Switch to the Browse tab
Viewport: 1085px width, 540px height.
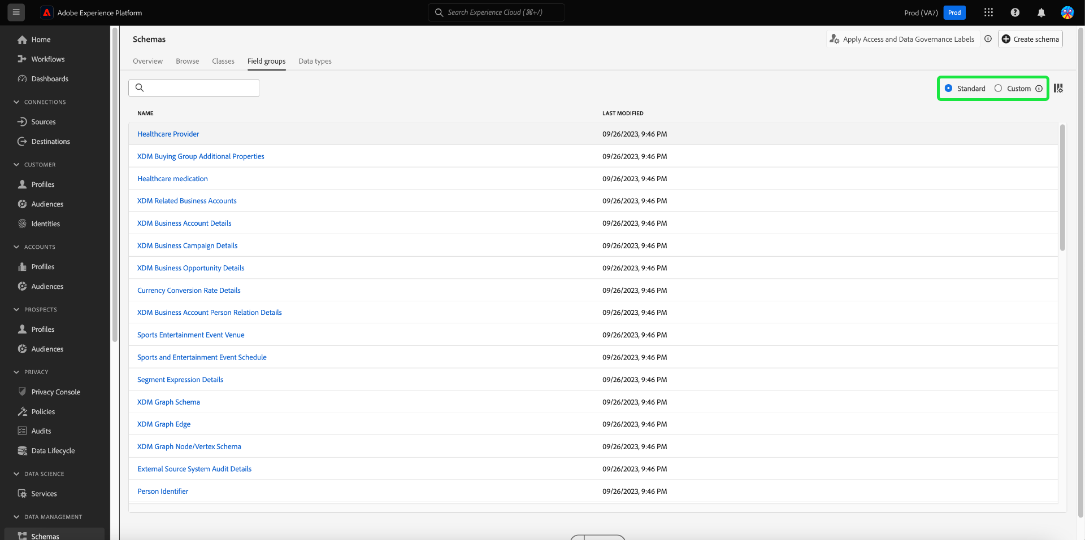point(187,61)
